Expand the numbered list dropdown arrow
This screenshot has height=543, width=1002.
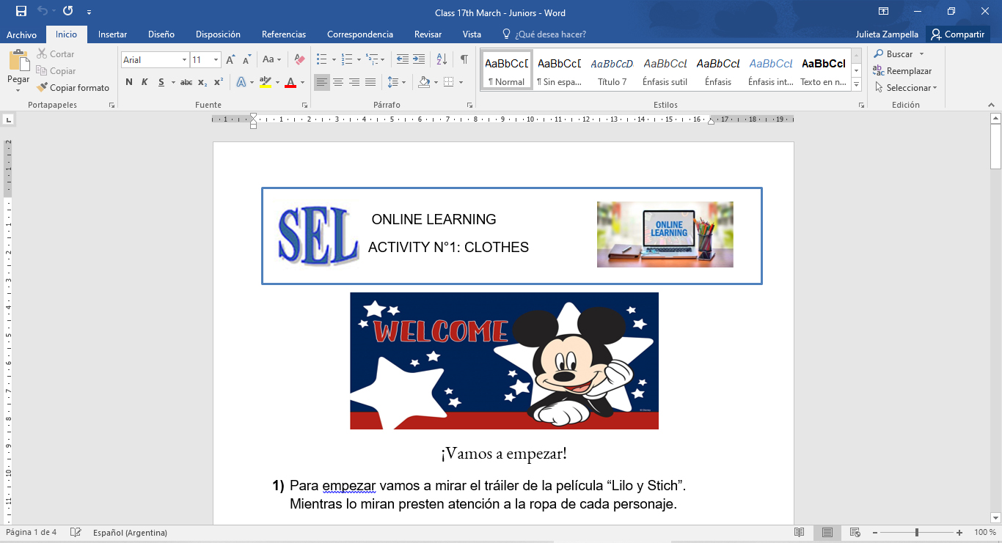pyautogui.click(x=359, y=60)
